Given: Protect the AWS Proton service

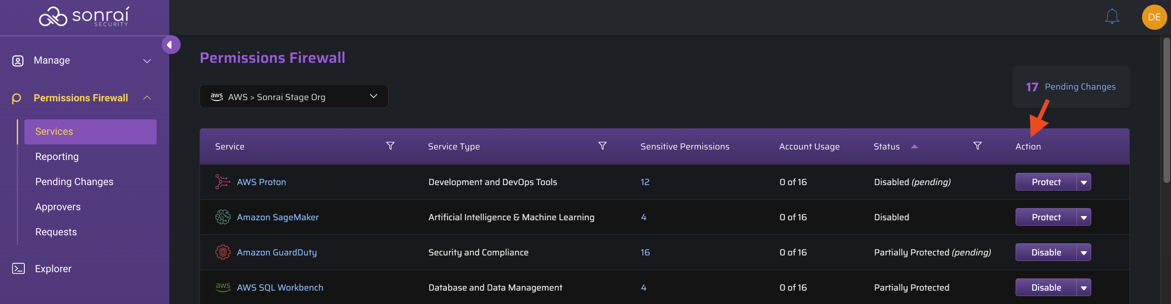Looking at the screenshot, I should pos(1046,182).
